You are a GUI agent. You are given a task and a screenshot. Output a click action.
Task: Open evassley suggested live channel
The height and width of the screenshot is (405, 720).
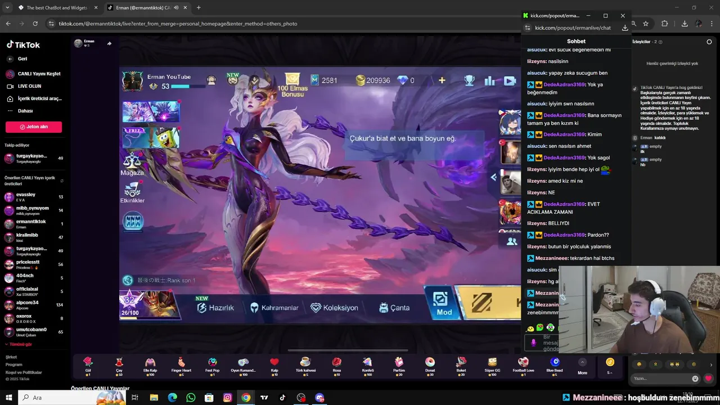(x=34, y=197)
